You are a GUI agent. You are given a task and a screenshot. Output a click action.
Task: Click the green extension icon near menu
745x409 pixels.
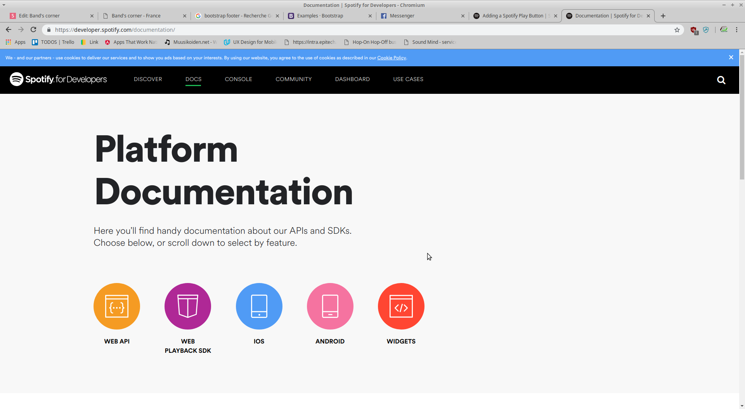pos(724,29)
